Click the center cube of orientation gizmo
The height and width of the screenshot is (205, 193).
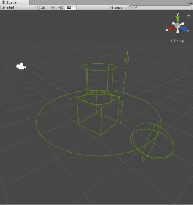click(178, 26)
